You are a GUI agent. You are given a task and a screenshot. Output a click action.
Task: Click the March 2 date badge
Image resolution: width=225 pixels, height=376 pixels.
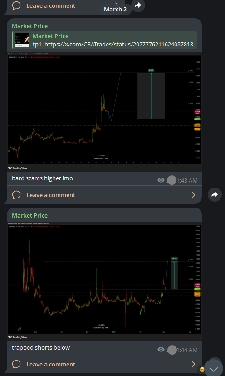[115, 10]
